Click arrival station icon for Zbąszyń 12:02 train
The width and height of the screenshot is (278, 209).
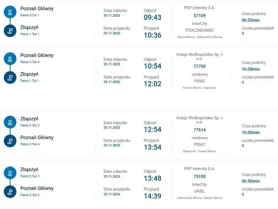point(10,77)
